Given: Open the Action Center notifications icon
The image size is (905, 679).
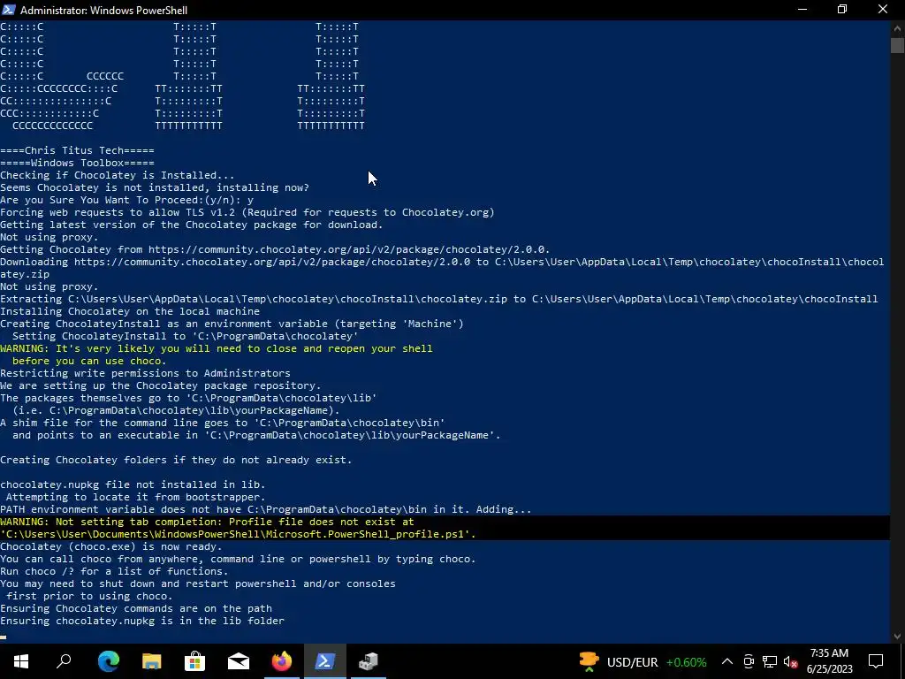Looking at the screenshot, I should pyautogui.click(x=876, y=661).
